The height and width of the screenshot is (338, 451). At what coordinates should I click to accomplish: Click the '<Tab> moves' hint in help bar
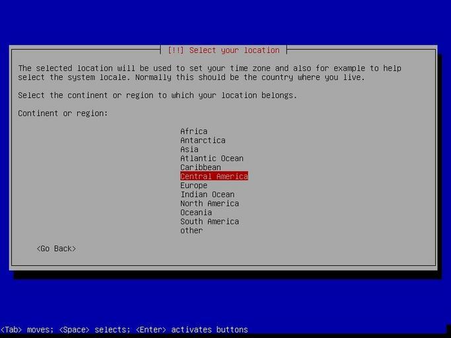click(x=26, y=329)
